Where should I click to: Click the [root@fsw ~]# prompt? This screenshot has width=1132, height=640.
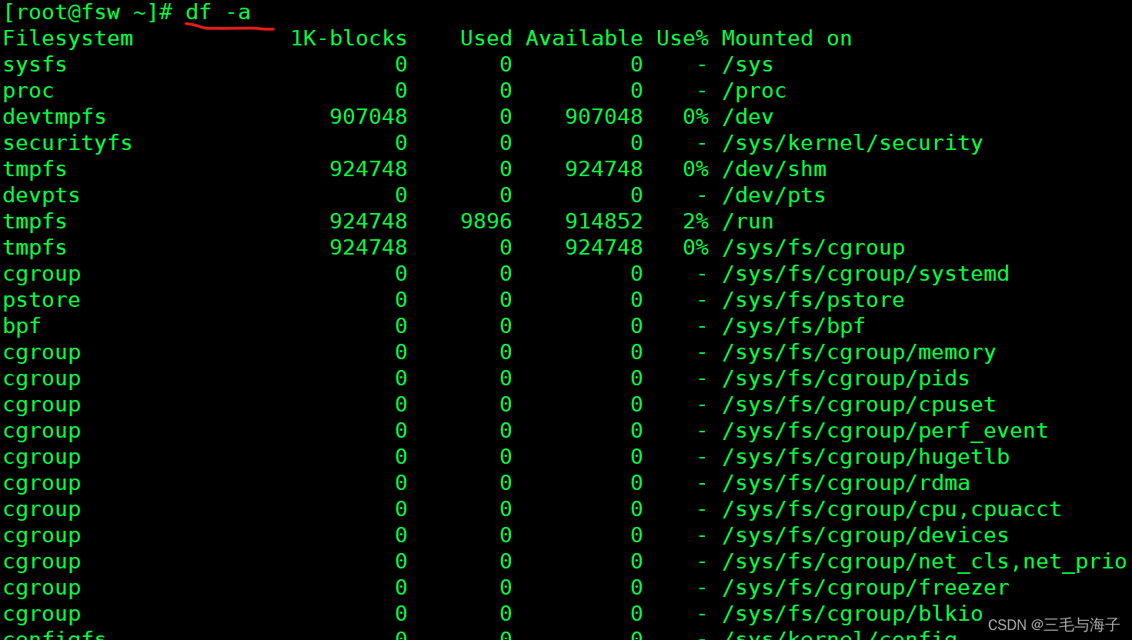[x=88, y=12]
